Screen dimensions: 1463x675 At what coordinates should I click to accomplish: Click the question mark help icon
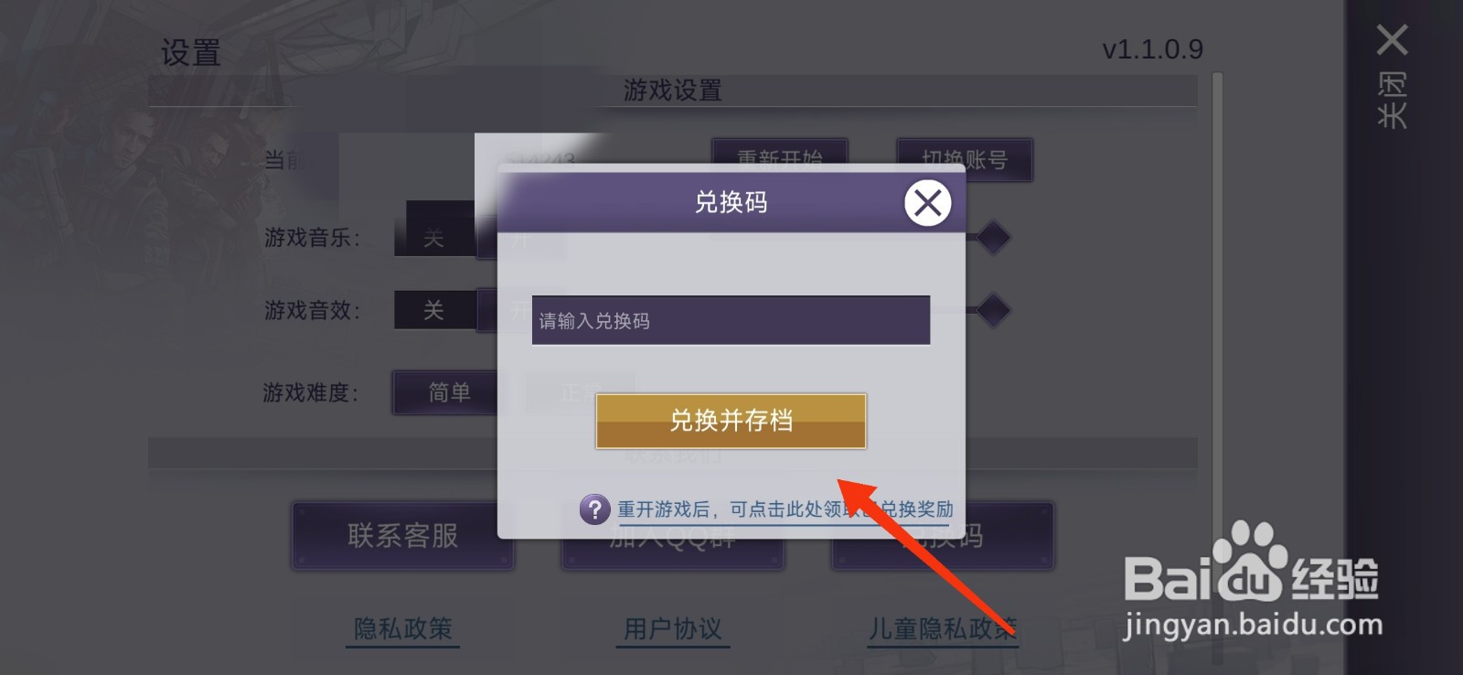pos(594,509)
